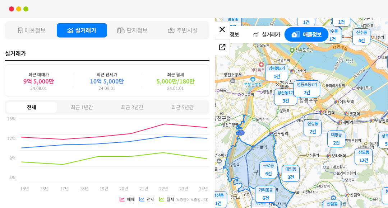The width and height of the screenshot is (388, 208).
Task: Select the 최근 3년간 period filter
Action: click(x=132, y=107)
